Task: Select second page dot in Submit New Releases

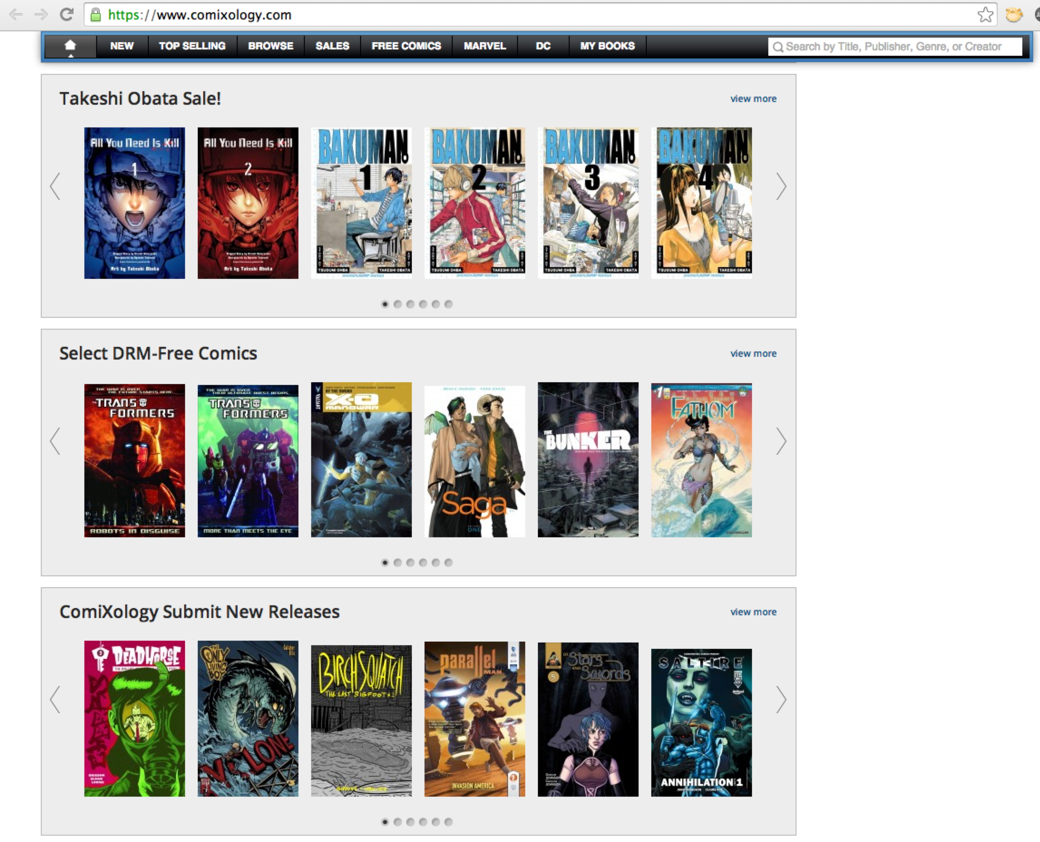Action: coord(398,822)
